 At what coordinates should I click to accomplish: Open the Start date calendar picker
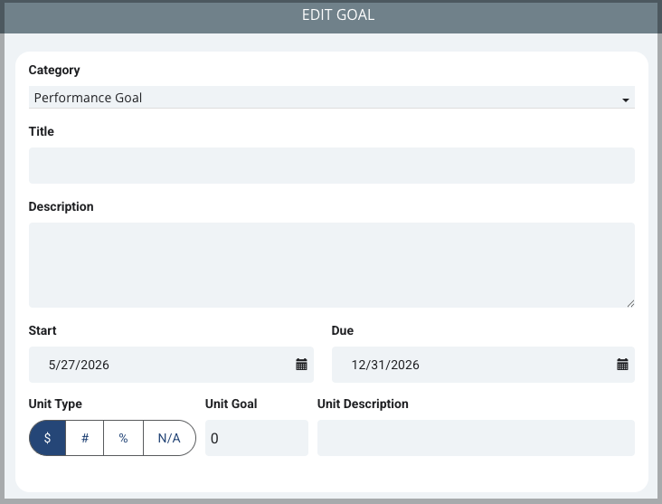pyautogui.click(x=301, y=365)
